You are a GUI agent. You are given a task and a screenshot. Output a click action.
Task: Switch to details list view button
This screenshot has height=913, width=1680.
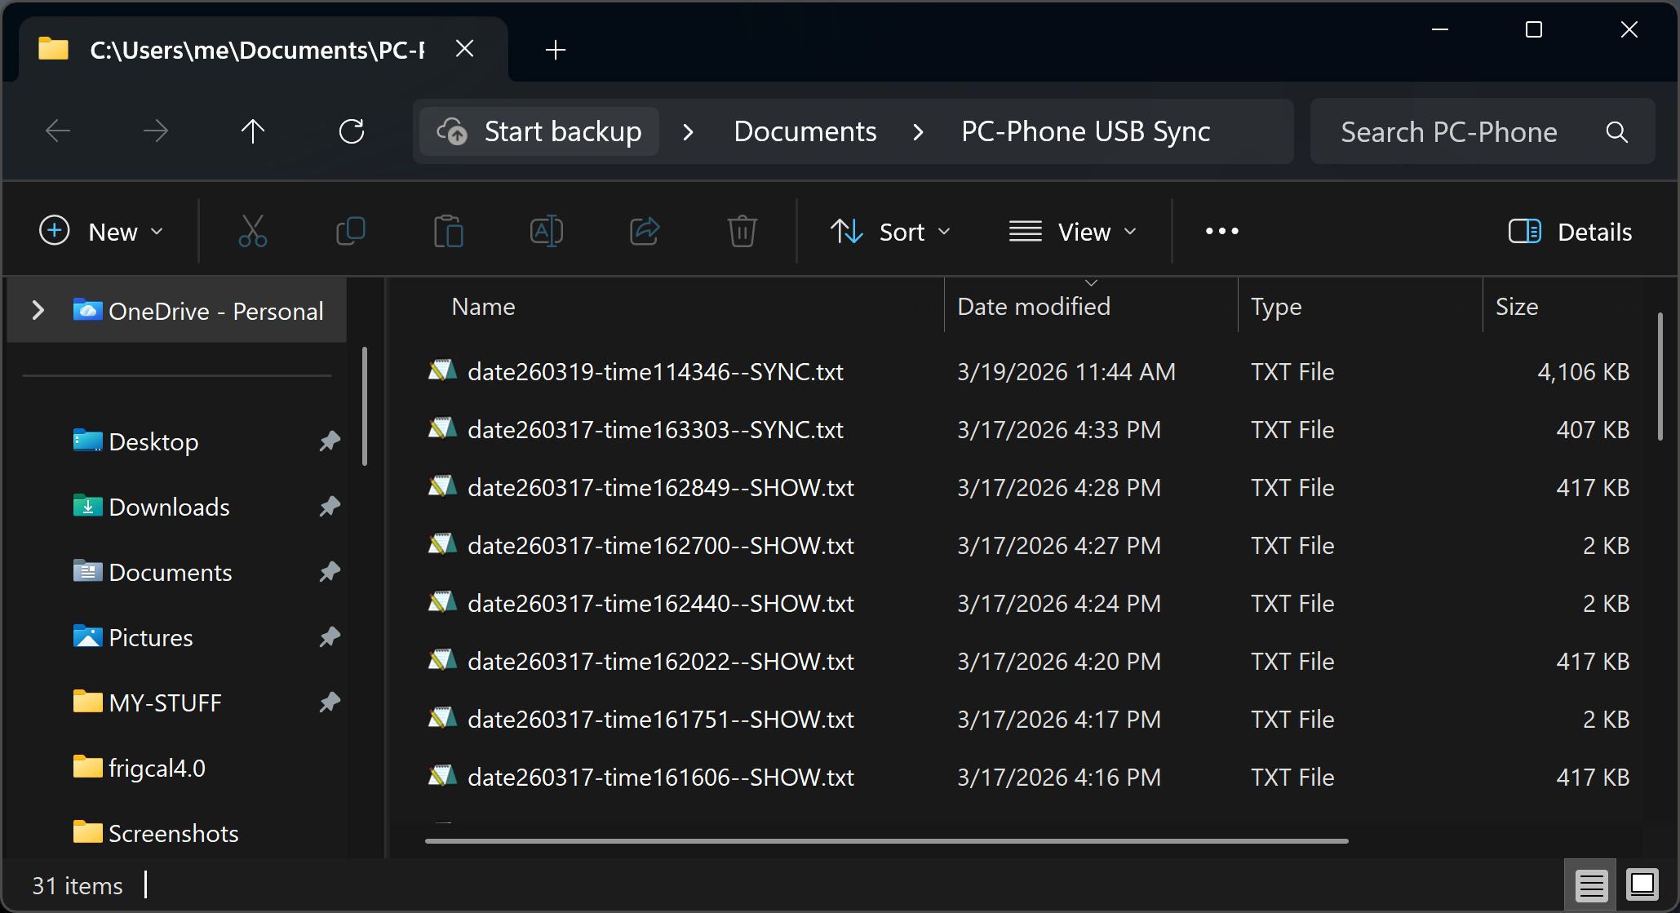[x=1590, y=884]
